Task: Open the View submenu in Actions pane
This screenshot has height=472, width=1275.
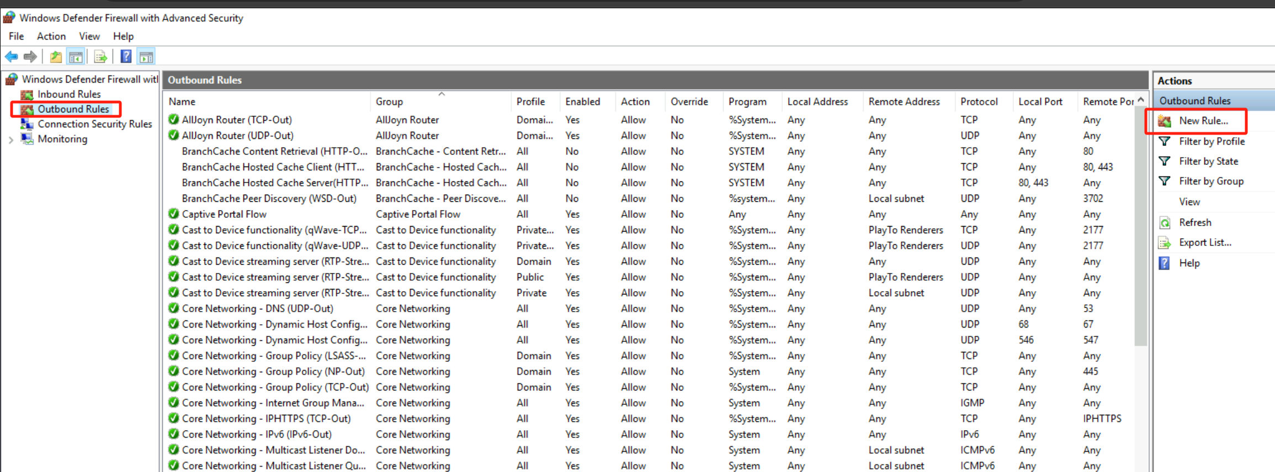Action: (x=1190, y=202)
